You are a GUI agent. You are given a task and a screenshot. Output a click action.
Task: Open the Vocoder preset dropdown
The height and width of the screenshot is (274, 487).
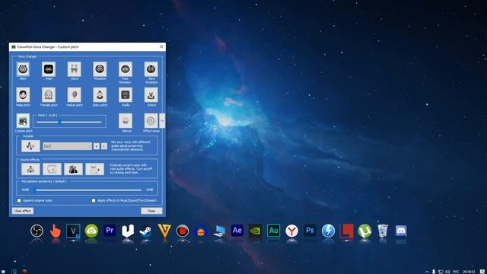click(x=68, y=146)
